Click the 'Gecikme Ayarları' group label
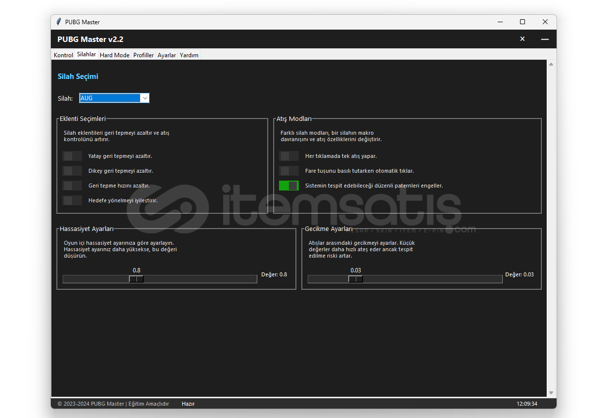This screenshot has height=418, width=602. [x=328, y=229]
